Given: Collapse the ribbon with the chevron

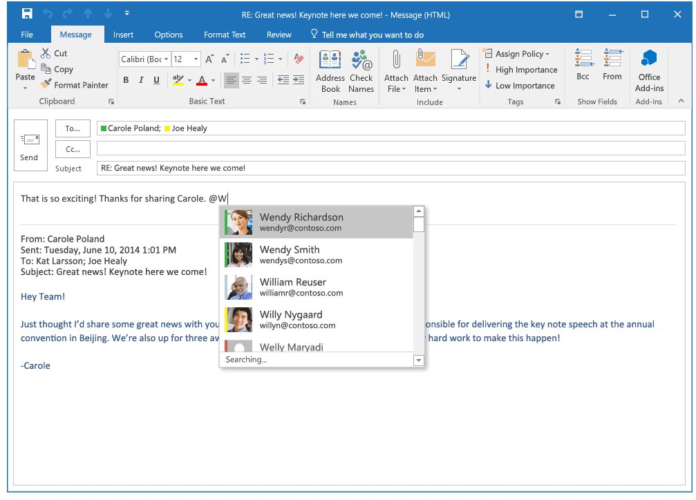Looking at the screenshot, I should pos(681,101).
